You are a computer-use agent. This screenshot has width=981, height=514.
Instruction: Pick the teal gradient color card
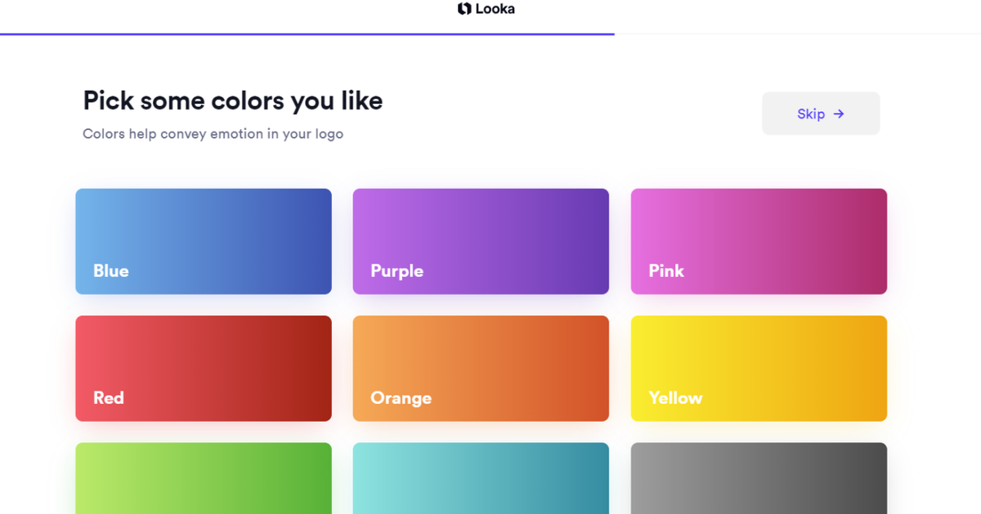click(481, 480)
